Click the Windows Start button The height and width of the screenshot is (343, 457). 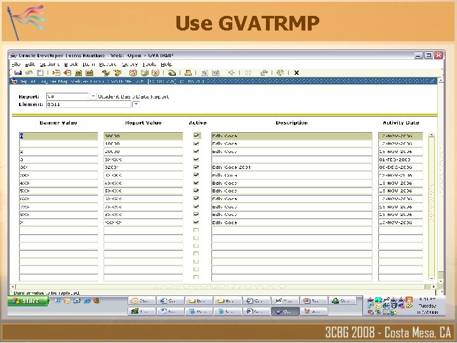(29, 300)
